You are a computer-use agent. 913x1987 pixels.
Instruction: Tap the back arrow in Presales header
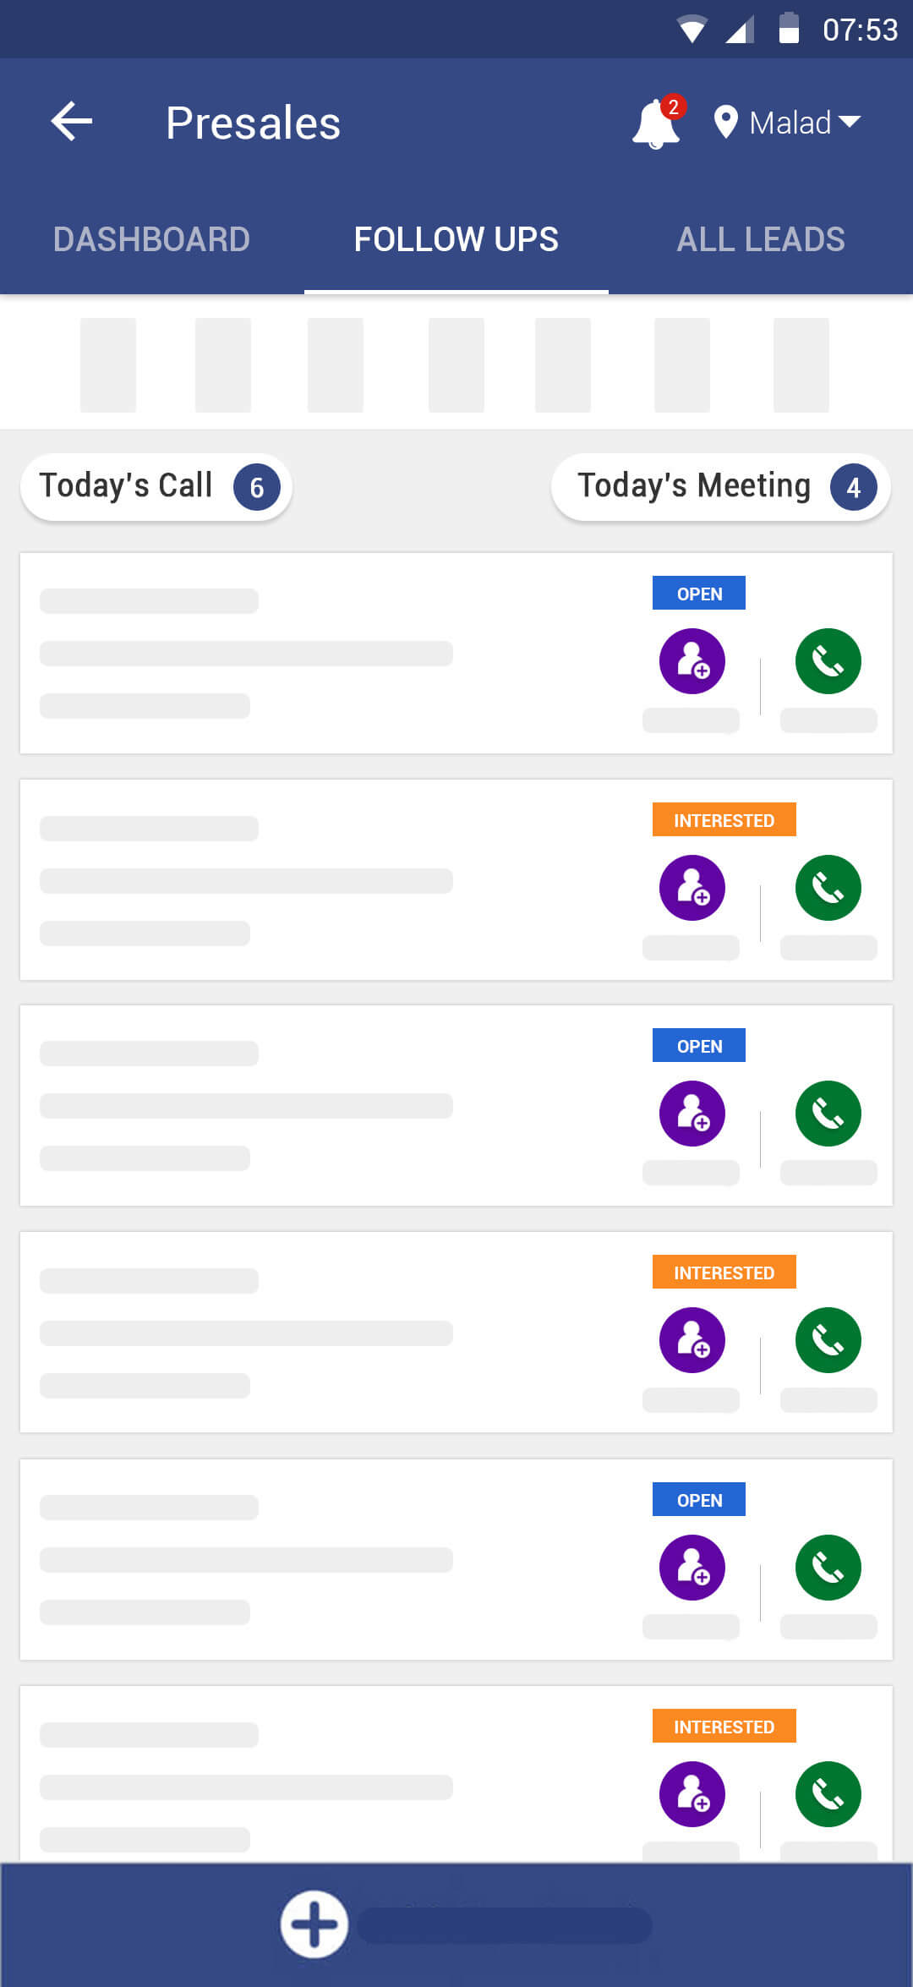72,123
